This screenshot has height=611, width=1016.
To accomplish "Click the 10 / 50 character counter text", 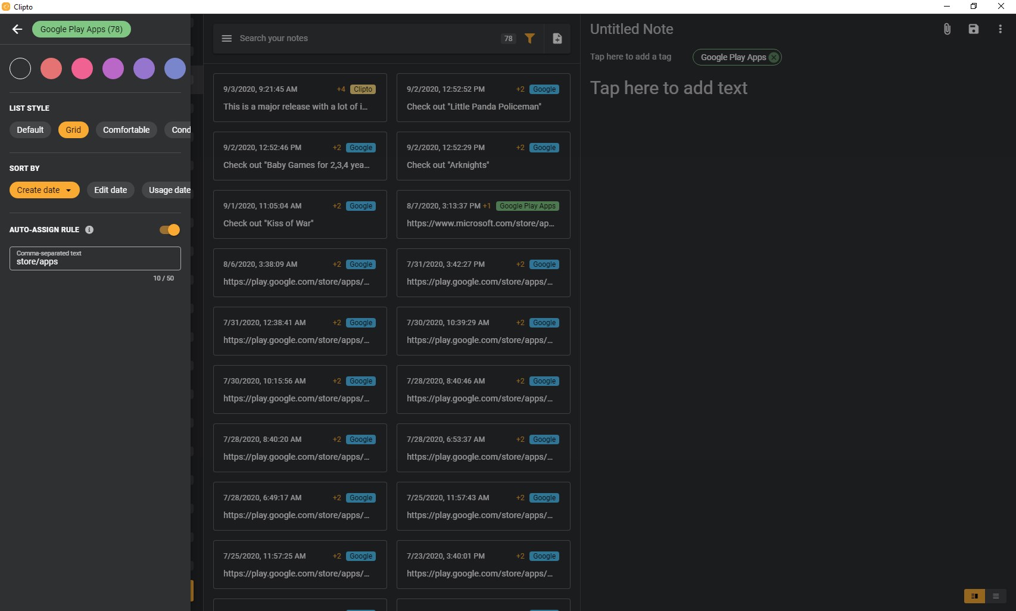I will point(164,278).
